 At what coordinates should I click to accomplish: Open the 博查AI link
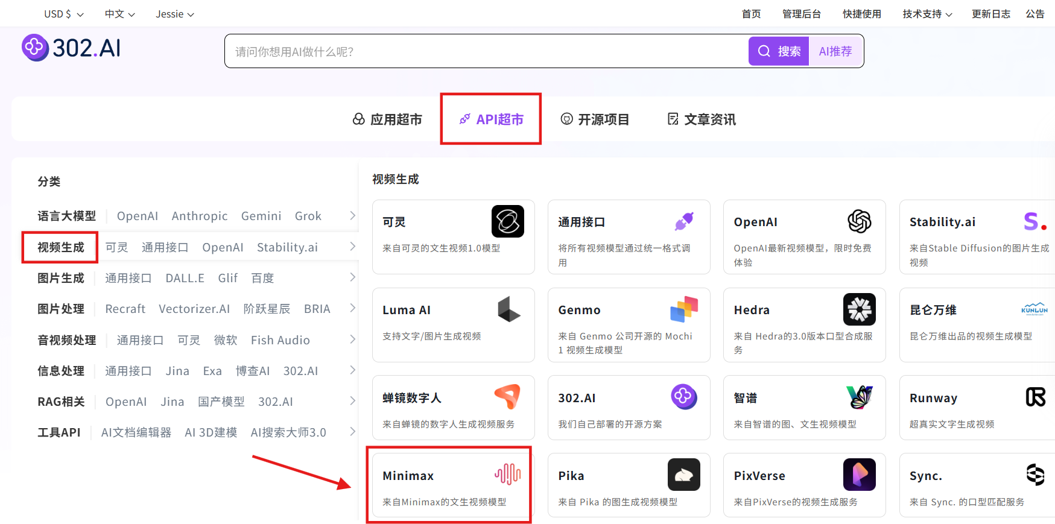[253, 371]
